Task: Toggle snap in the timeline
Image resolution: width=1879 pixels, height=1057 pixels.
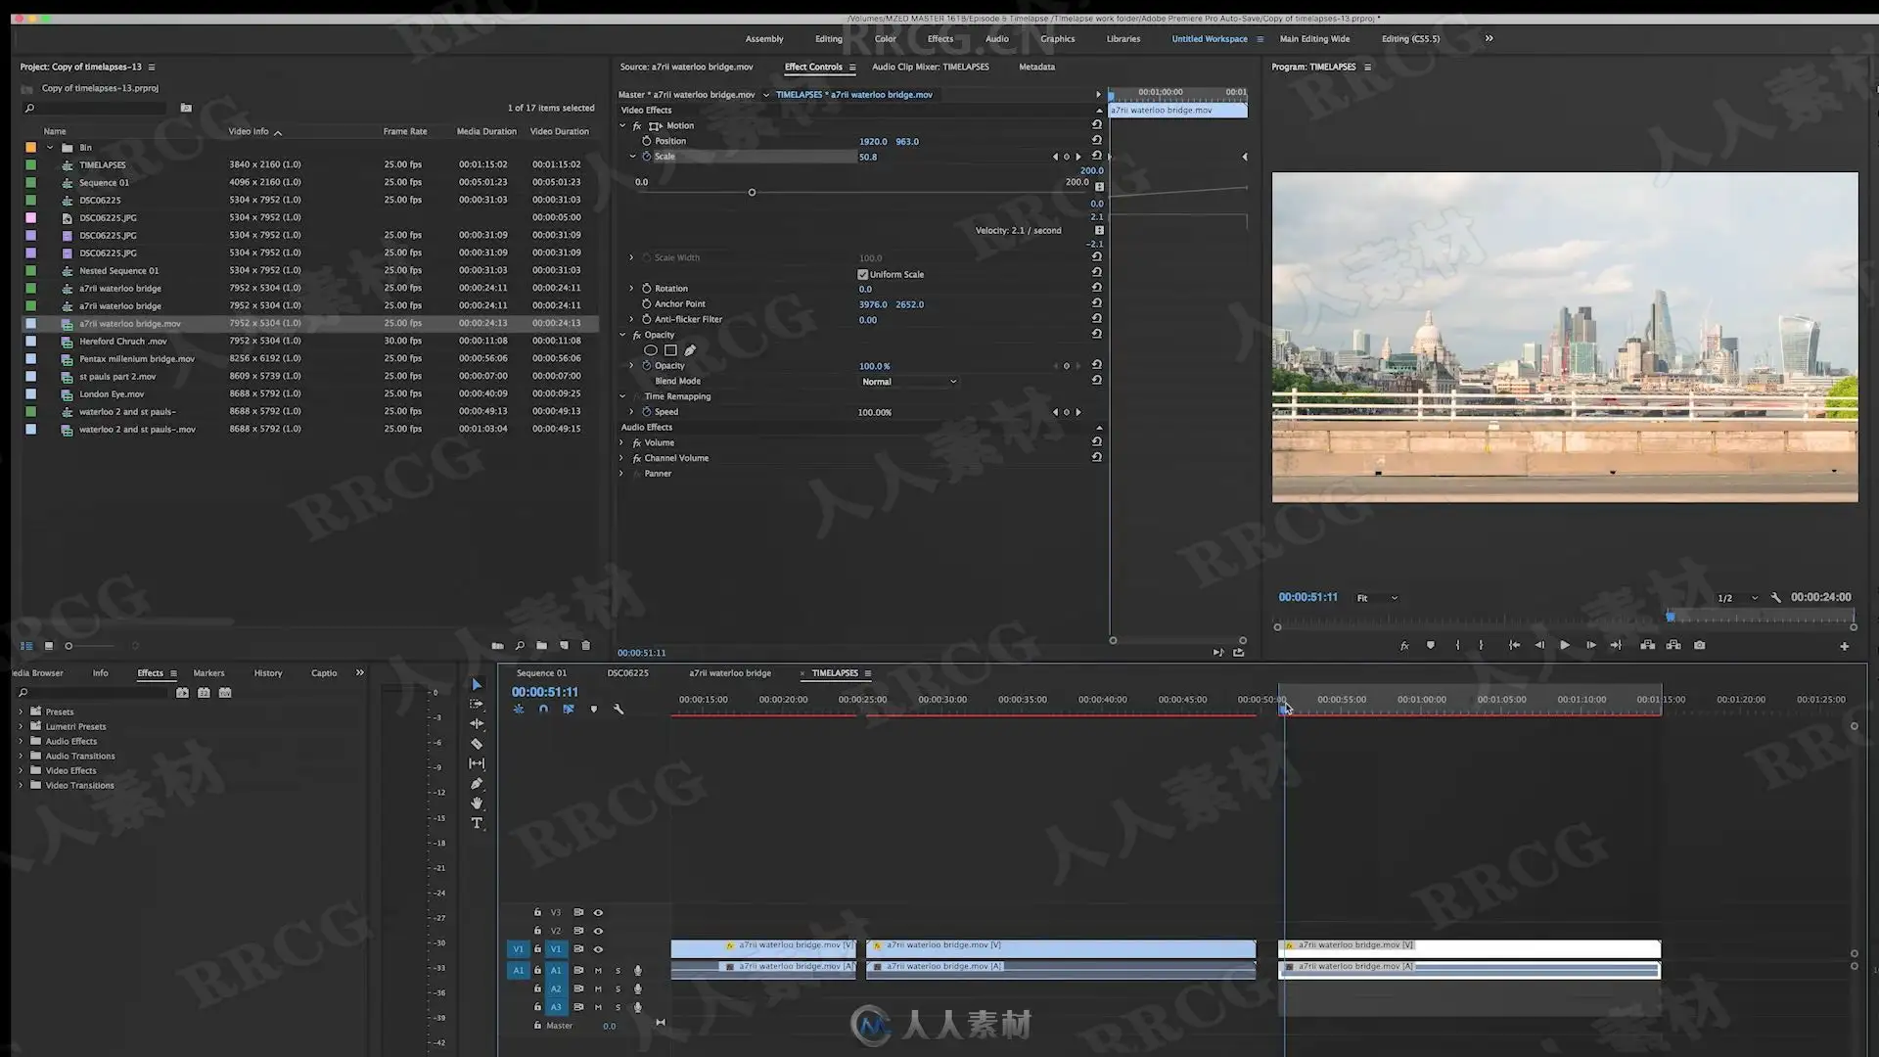Action: (543, 709)
